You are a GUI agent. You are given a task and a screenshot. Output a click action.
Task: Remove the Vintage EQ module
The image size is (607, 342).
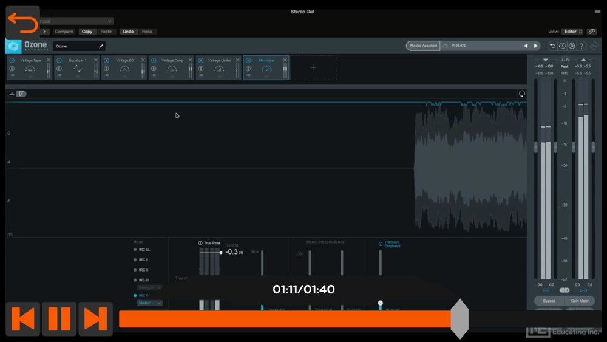coord(143,60)
